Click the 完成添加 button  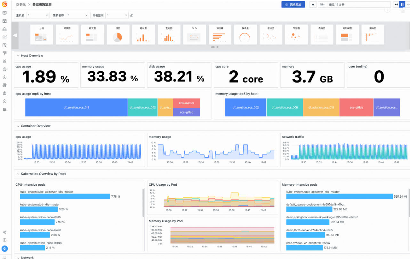click(x=293, y=4)
